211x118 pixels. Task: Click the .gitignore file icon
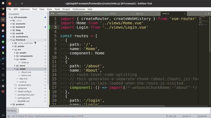coord(15,88)
